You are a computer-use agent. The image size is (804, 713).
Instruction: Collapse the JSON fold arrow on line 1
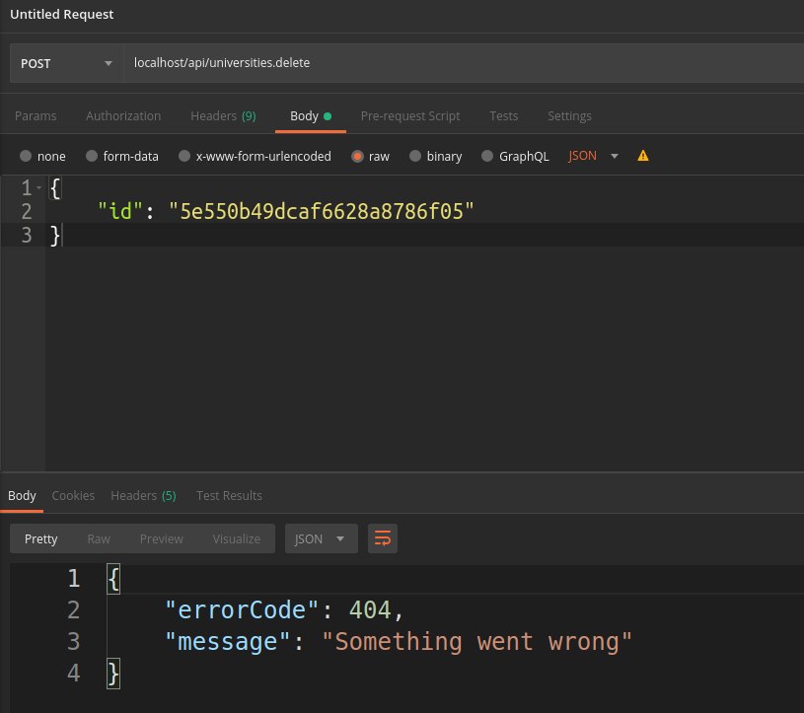click(x=38, y=187)
